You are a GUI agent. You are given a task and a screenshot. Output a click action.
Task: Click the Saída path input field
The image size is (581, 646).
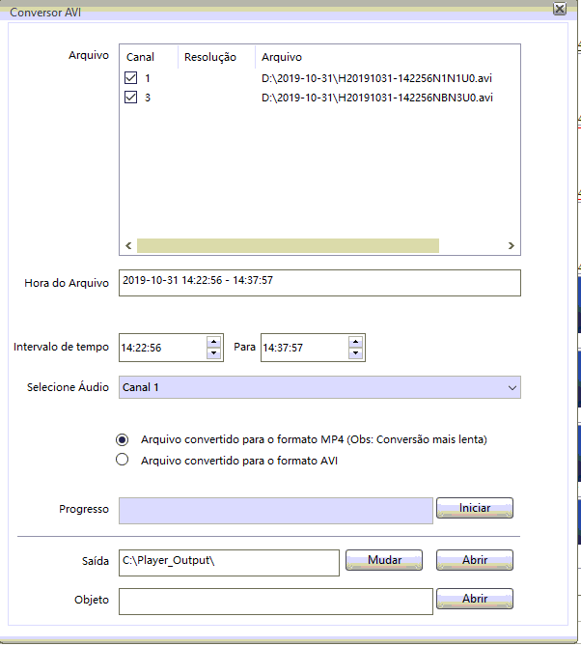pos(229,562)
